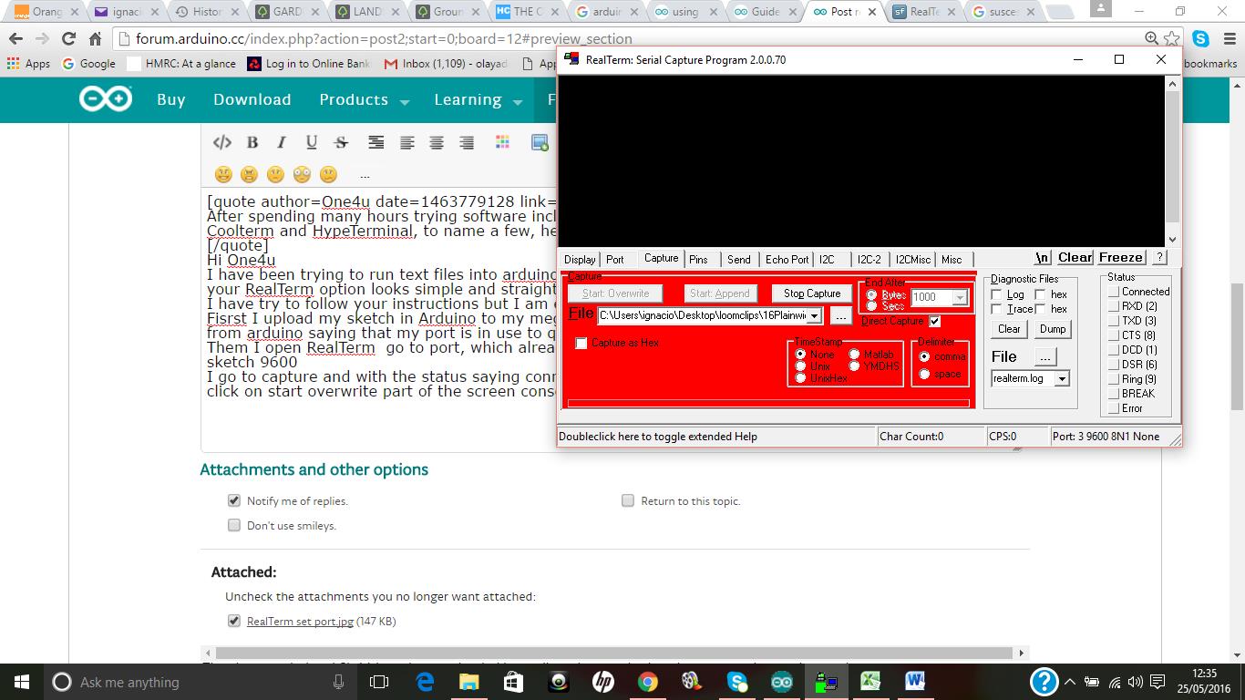
Task: Apply italic formatting in the forum editor
Action: click(282, 142)
